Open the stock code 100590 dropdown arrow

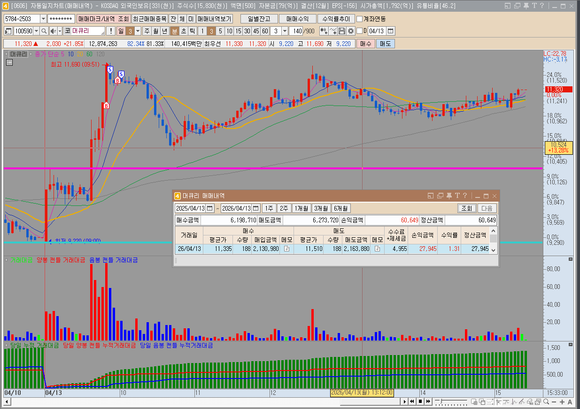36,31
